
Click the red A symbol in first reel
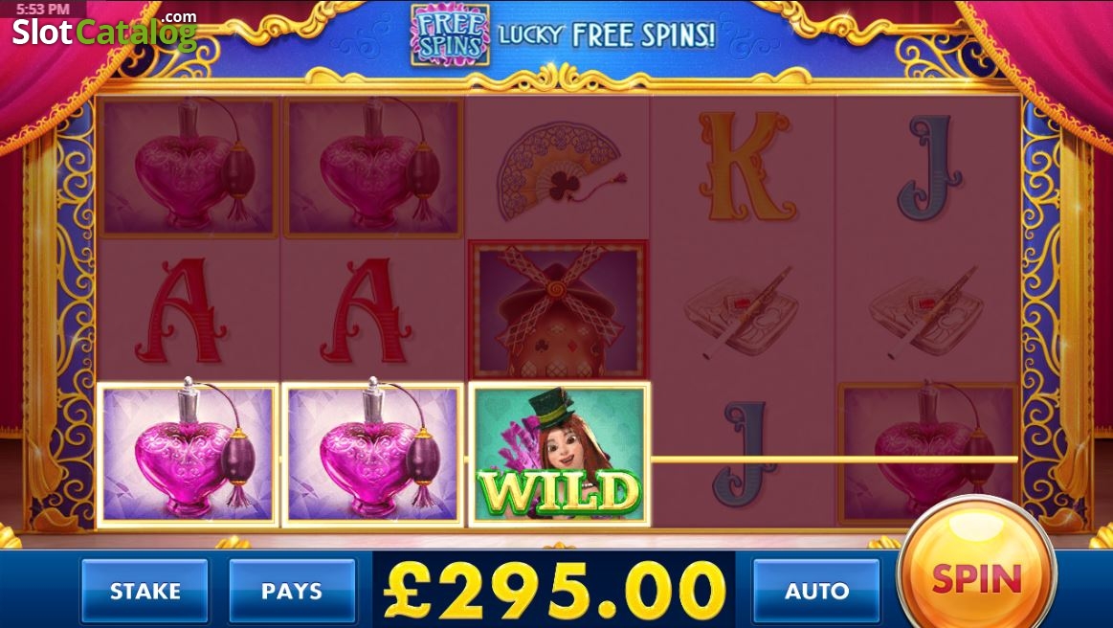[x=181, y=310]
